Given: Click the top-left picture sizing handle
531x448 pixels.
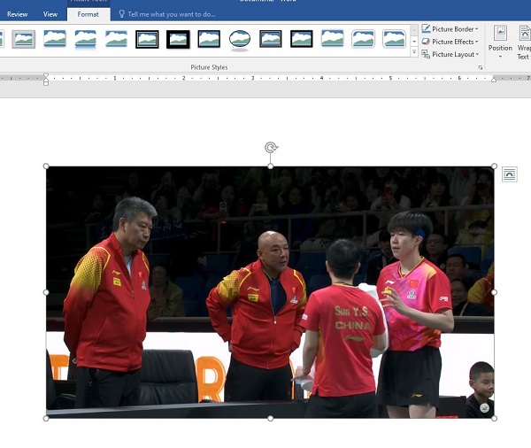Looking at the screenshot, I should 46,166.
